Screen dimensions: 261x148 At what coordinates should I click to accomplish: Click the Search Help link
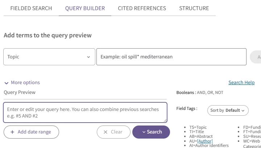coord(241,83)
